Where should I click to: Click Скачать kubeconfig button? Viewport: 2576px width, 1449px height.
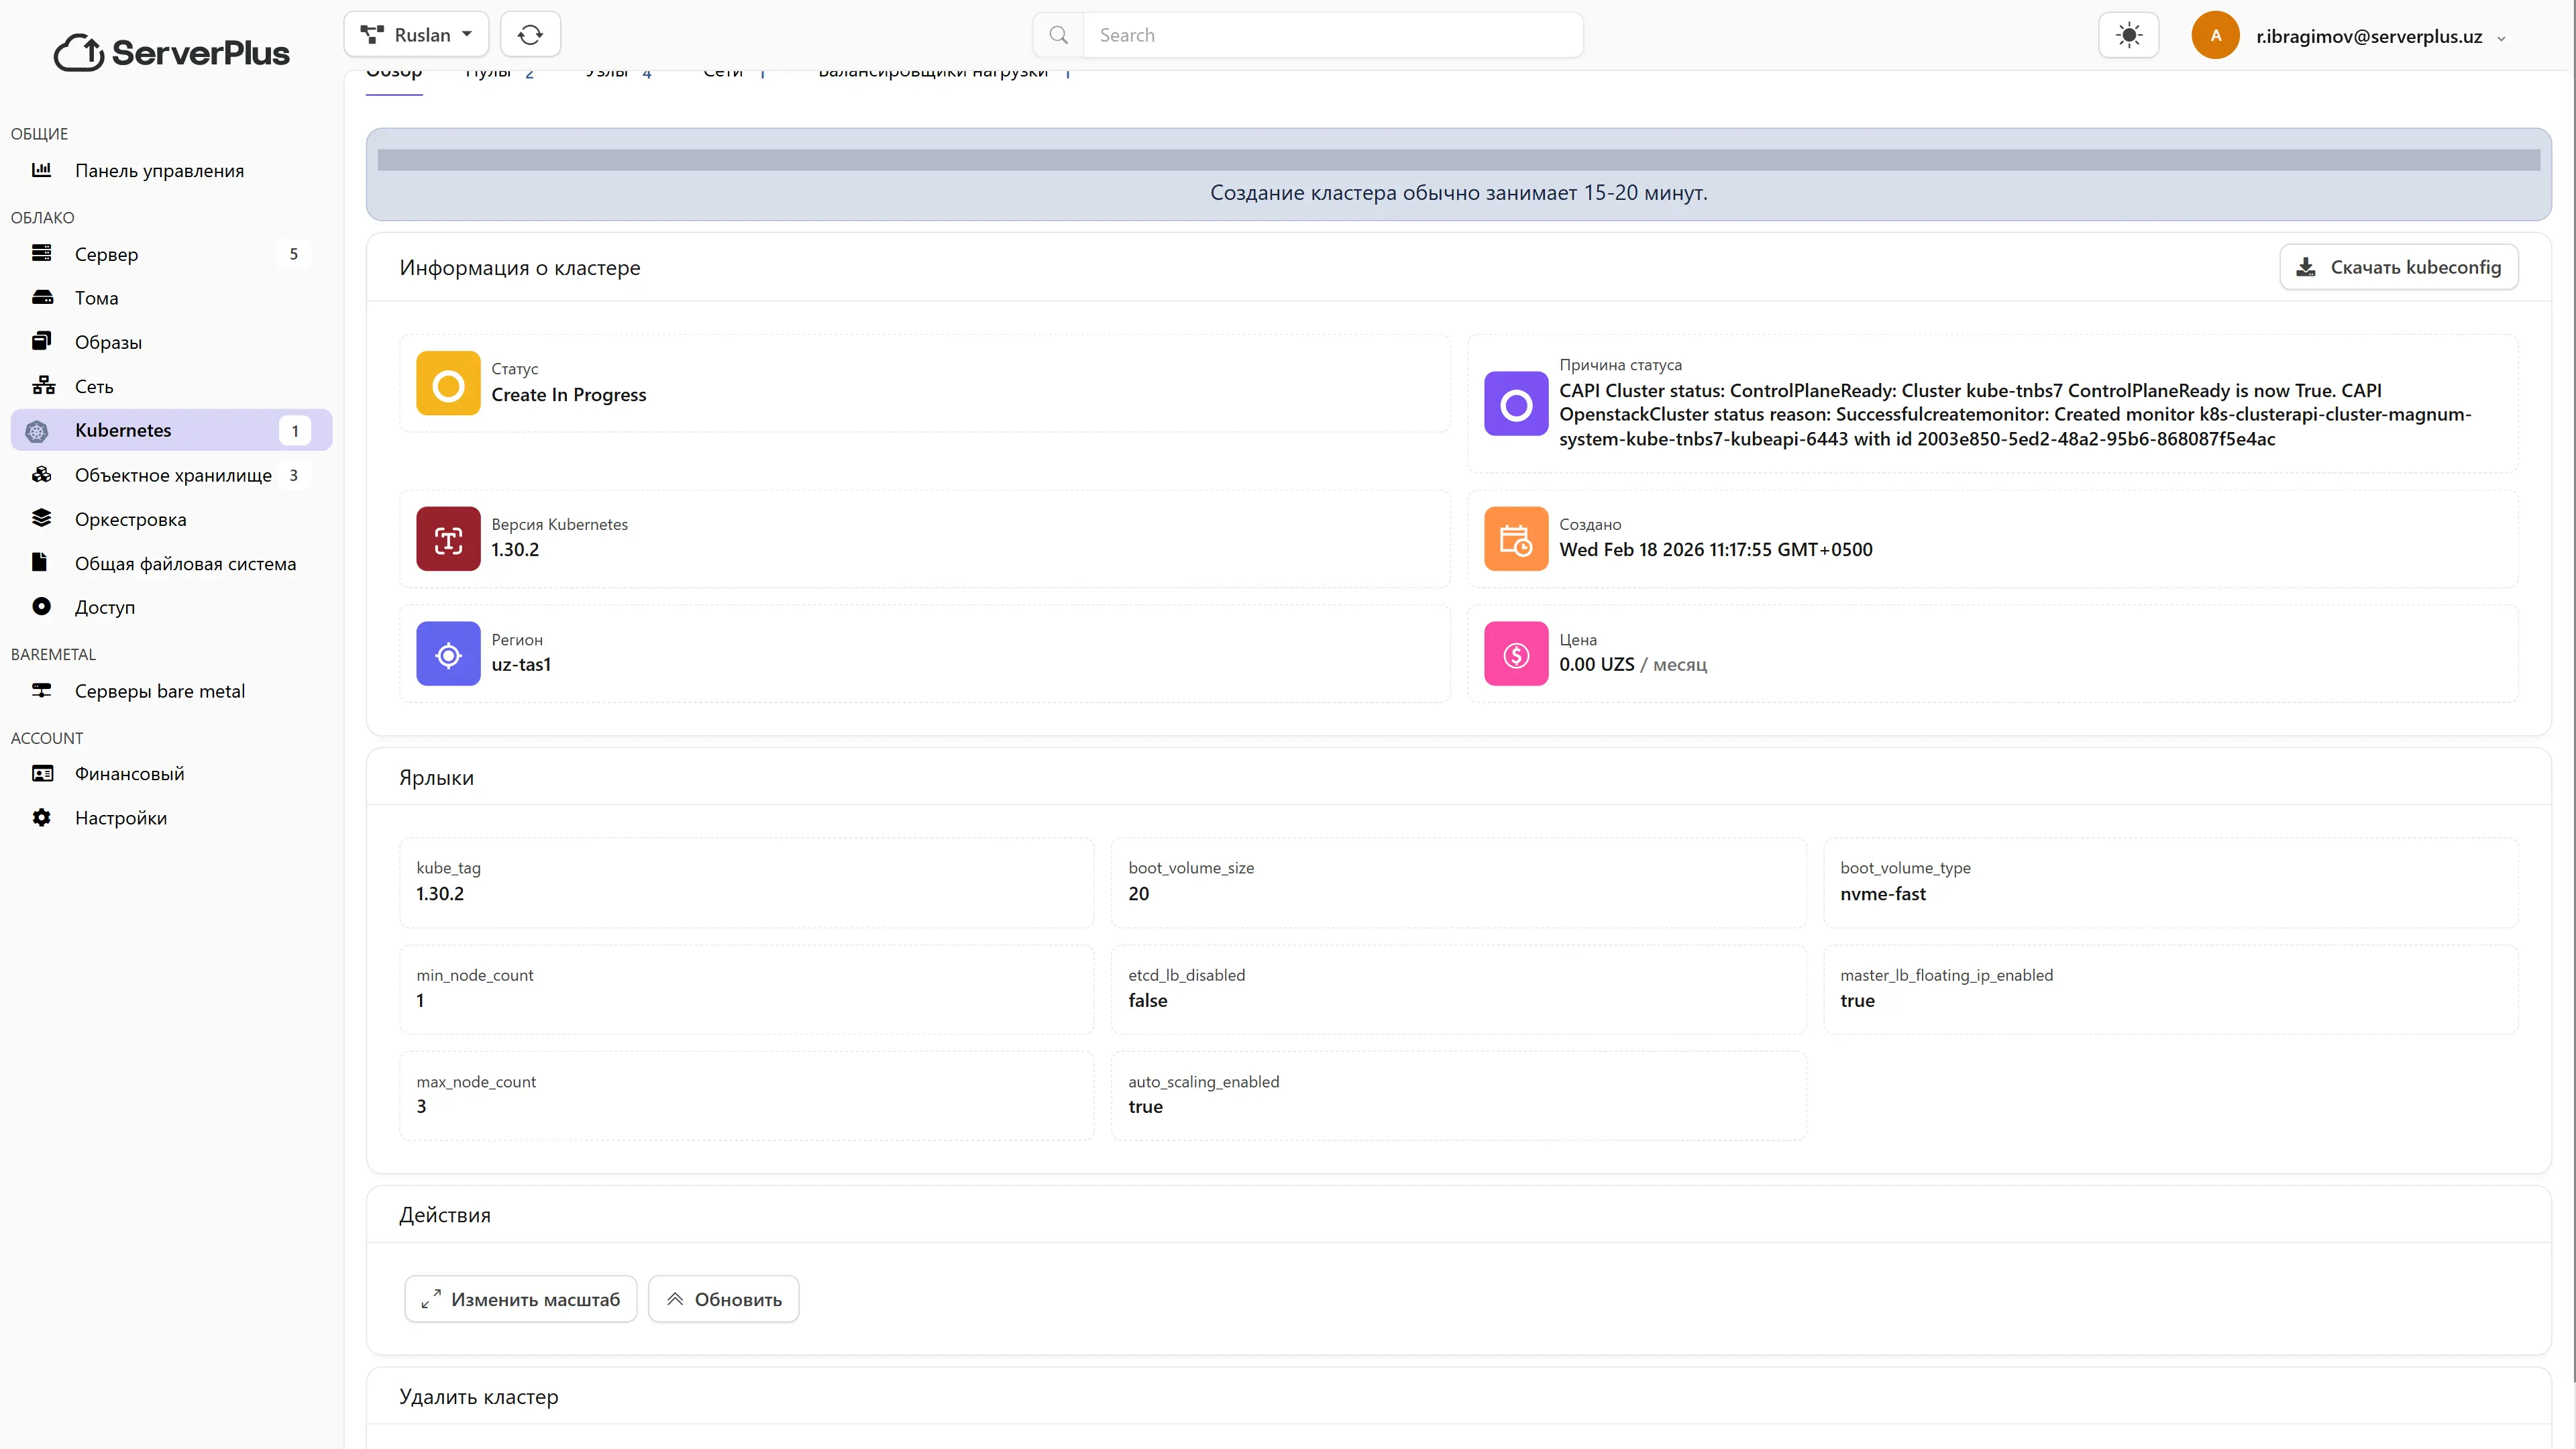coord(2398,267)
